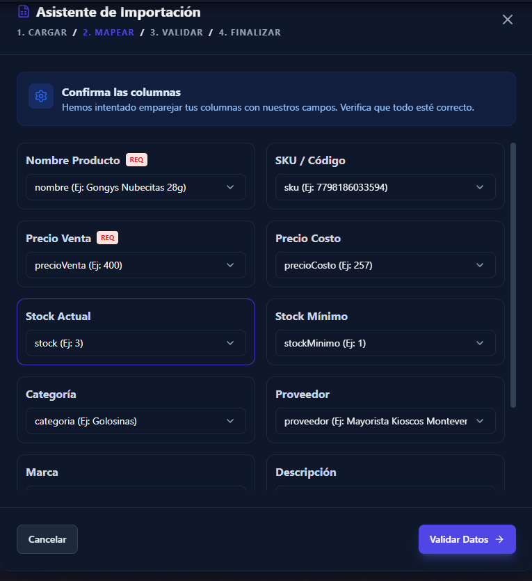
Task: Click the import assistant document icon
Action: click(24, 12)
